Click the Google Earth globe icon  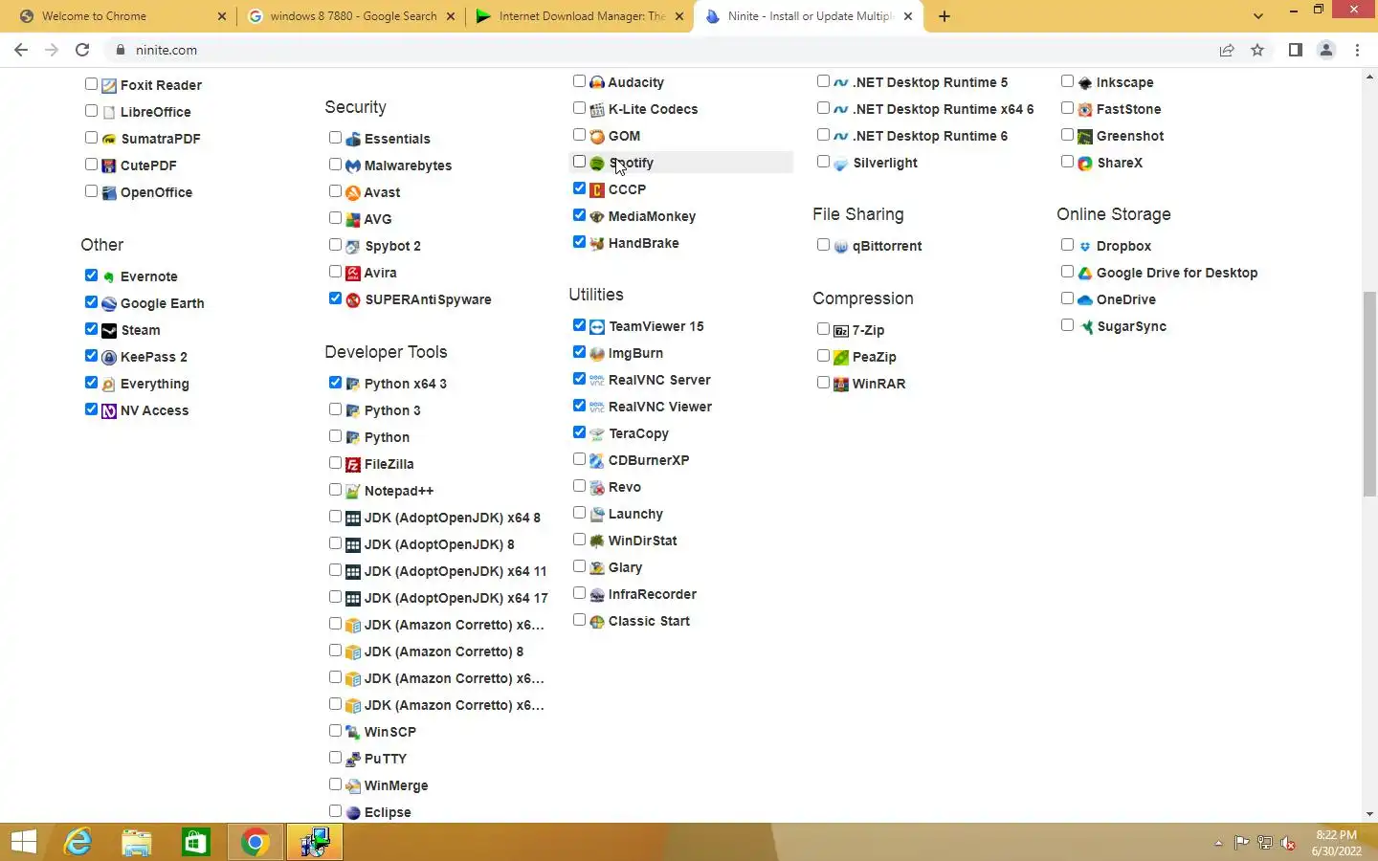(x=109, y=304)
